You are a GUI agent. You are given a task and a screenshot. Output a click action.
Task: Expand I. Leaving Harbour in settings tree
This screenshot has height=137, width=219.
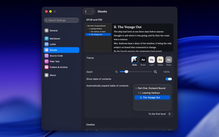(139, 93)
